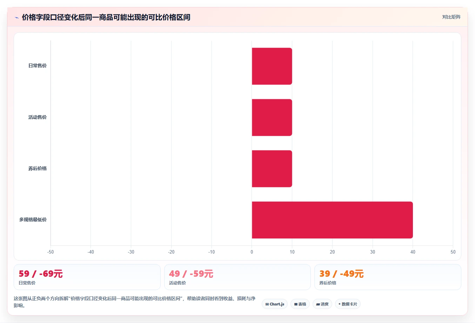The width and height of the screenshot is (475, 323).
Task: Click the 对比矩阵 label in header
Action: pyautogui.click(x=451, y=17)
